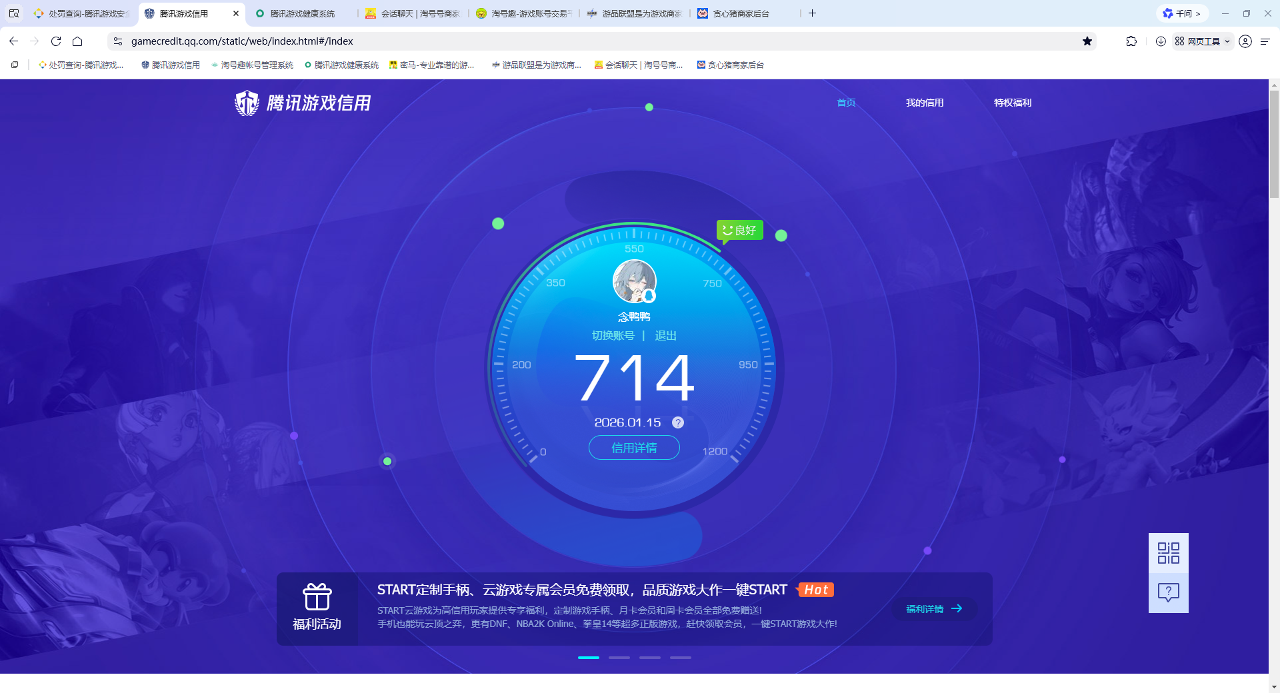Click the 腾讯游戏信用 shield logo

click(247, 103)
